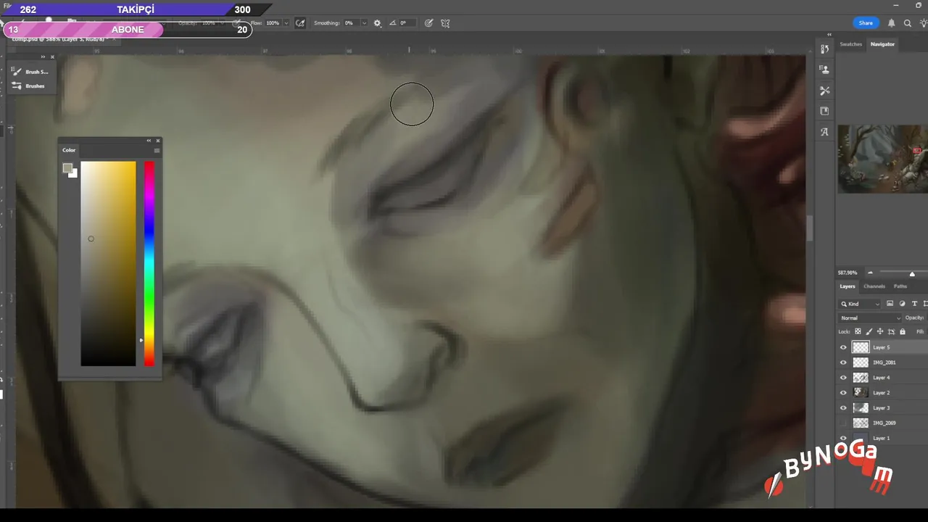Filter layers by type layers
The image size is (928, 522).
tap(914, 304)
